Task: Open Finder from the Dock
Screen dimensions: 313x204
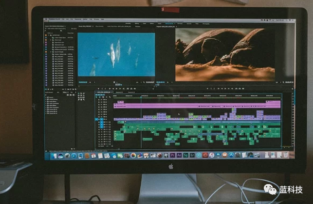Action: tap(54, 156)
